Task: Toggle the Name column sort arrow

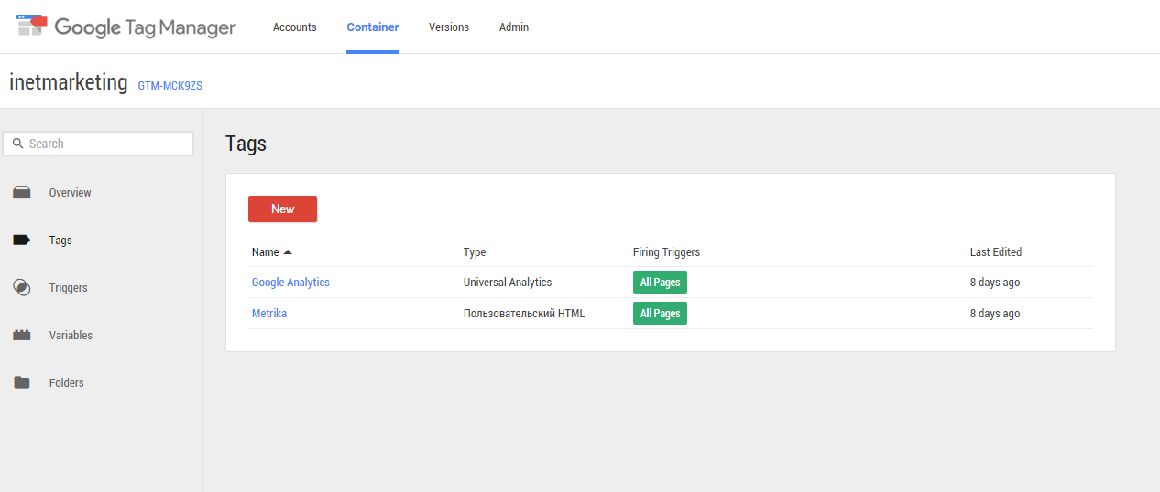Action: [x=288, y=252]
